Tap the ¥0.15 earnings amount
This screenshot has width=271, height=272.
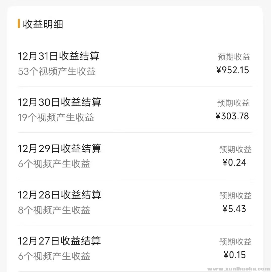click(234, 255)
